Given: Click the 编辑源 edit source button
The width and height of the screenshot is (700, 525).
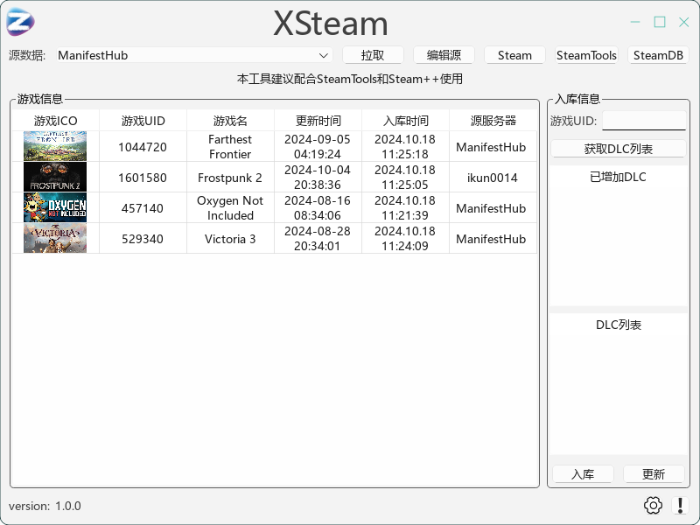Looking at the screenshot, I should [x=444, y=55].
